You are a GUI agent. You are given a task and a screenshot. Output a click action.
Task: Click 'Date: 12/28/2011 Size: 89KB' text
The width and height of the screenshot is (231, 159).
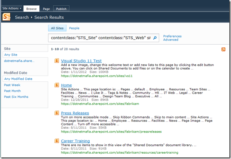[85, 100]
